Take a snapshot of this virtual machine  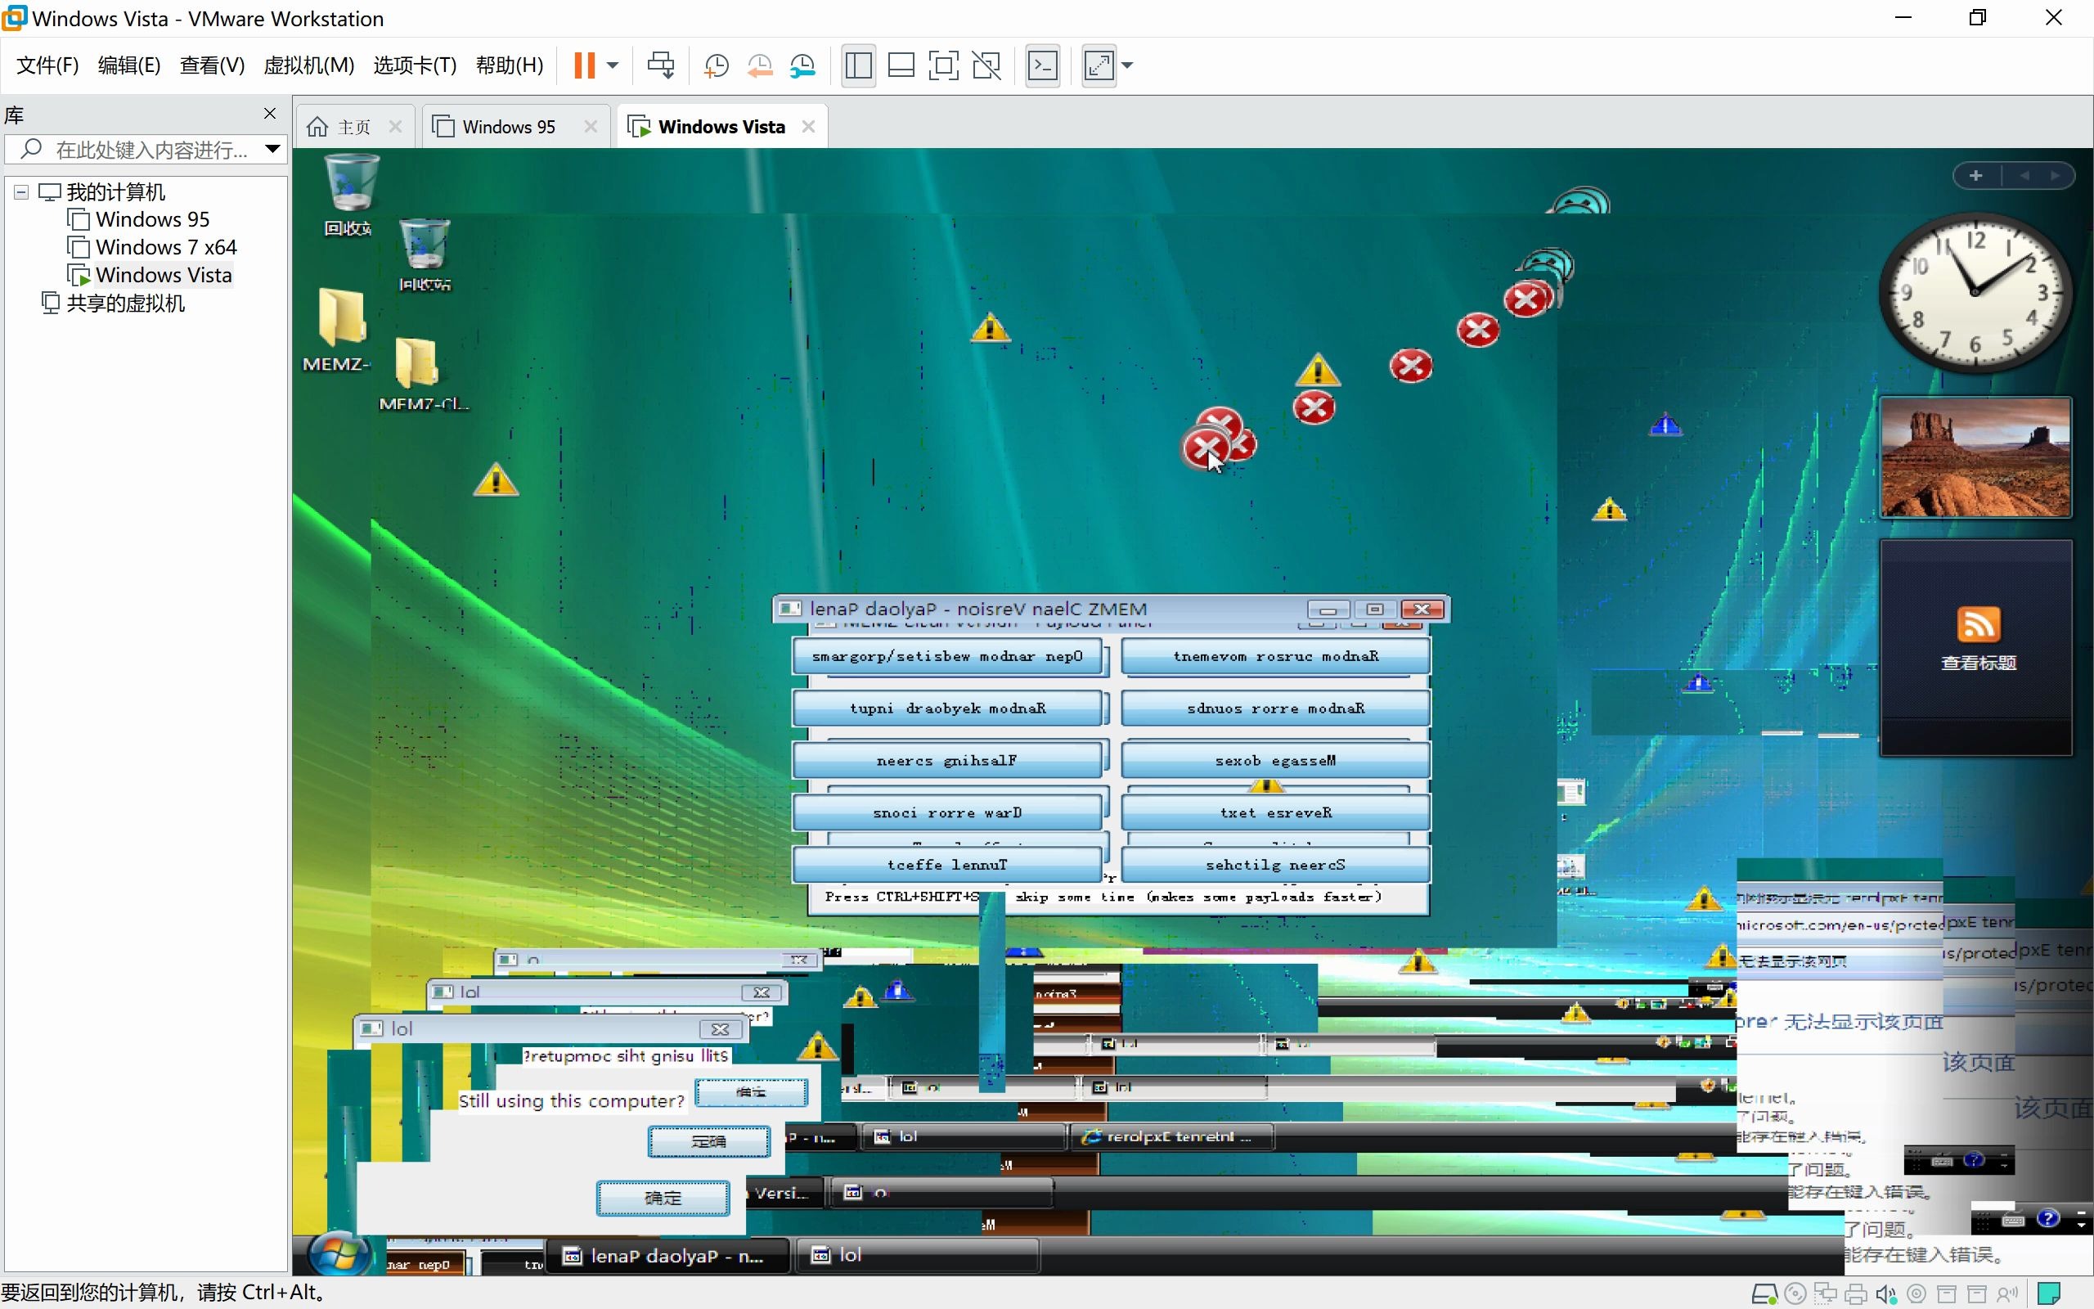click(x=717, y=65)
